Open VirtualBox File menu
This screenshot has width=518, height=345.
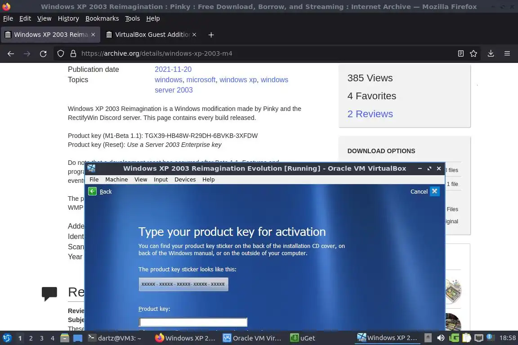(94, 179)
